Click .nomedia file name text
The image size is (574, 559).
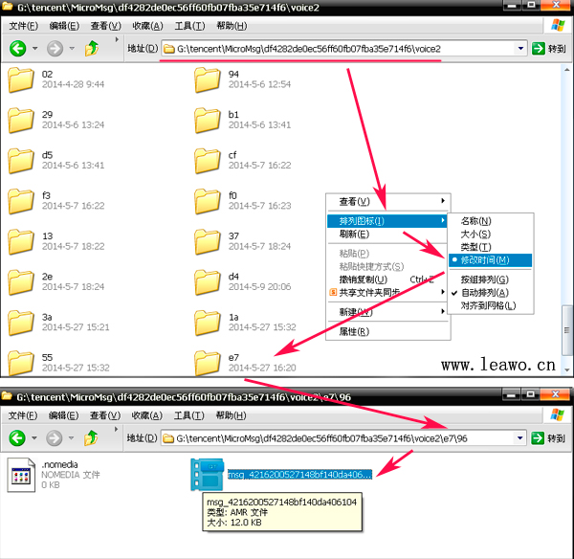point(59,464)
